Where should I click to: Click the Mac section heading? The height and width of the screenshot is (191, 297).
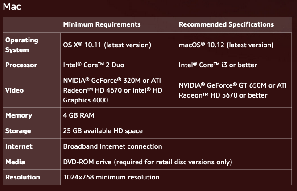(12, 7)
